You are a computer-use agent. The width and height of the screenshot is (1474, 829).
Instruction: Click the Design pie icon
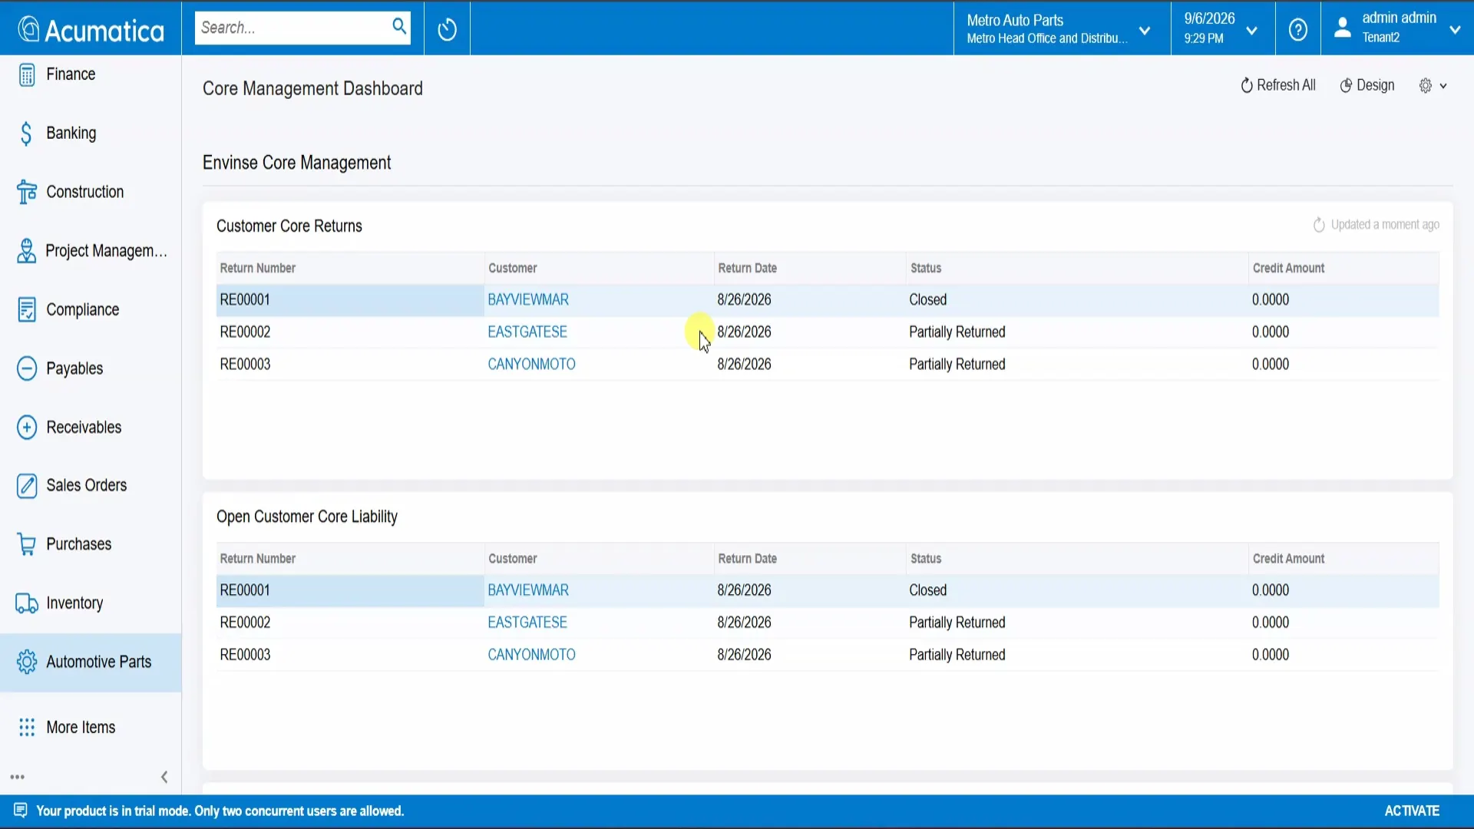pos(1346,85)
